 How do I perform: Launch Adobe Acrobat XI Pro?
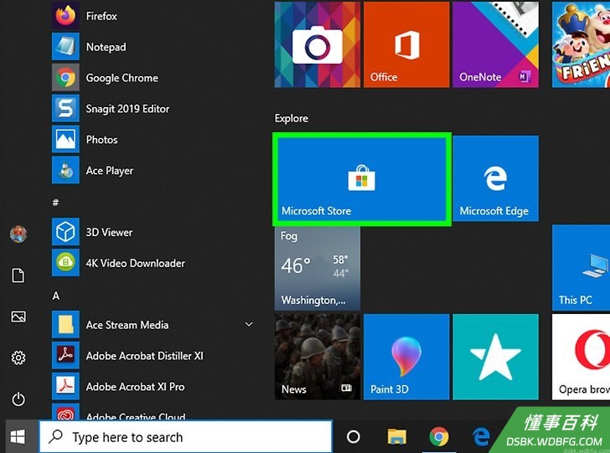[x=135, y=387]
